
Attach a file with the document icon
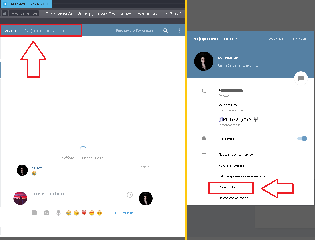pos(34,213)
